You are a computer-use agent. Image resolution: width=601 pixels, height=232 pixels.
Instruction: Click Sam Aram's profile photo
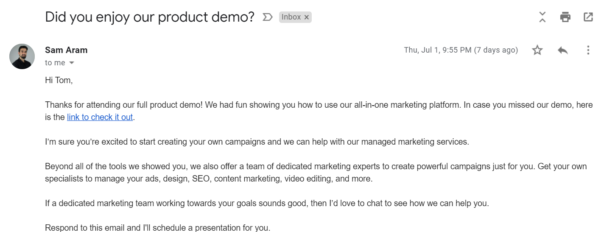point(22,56)
